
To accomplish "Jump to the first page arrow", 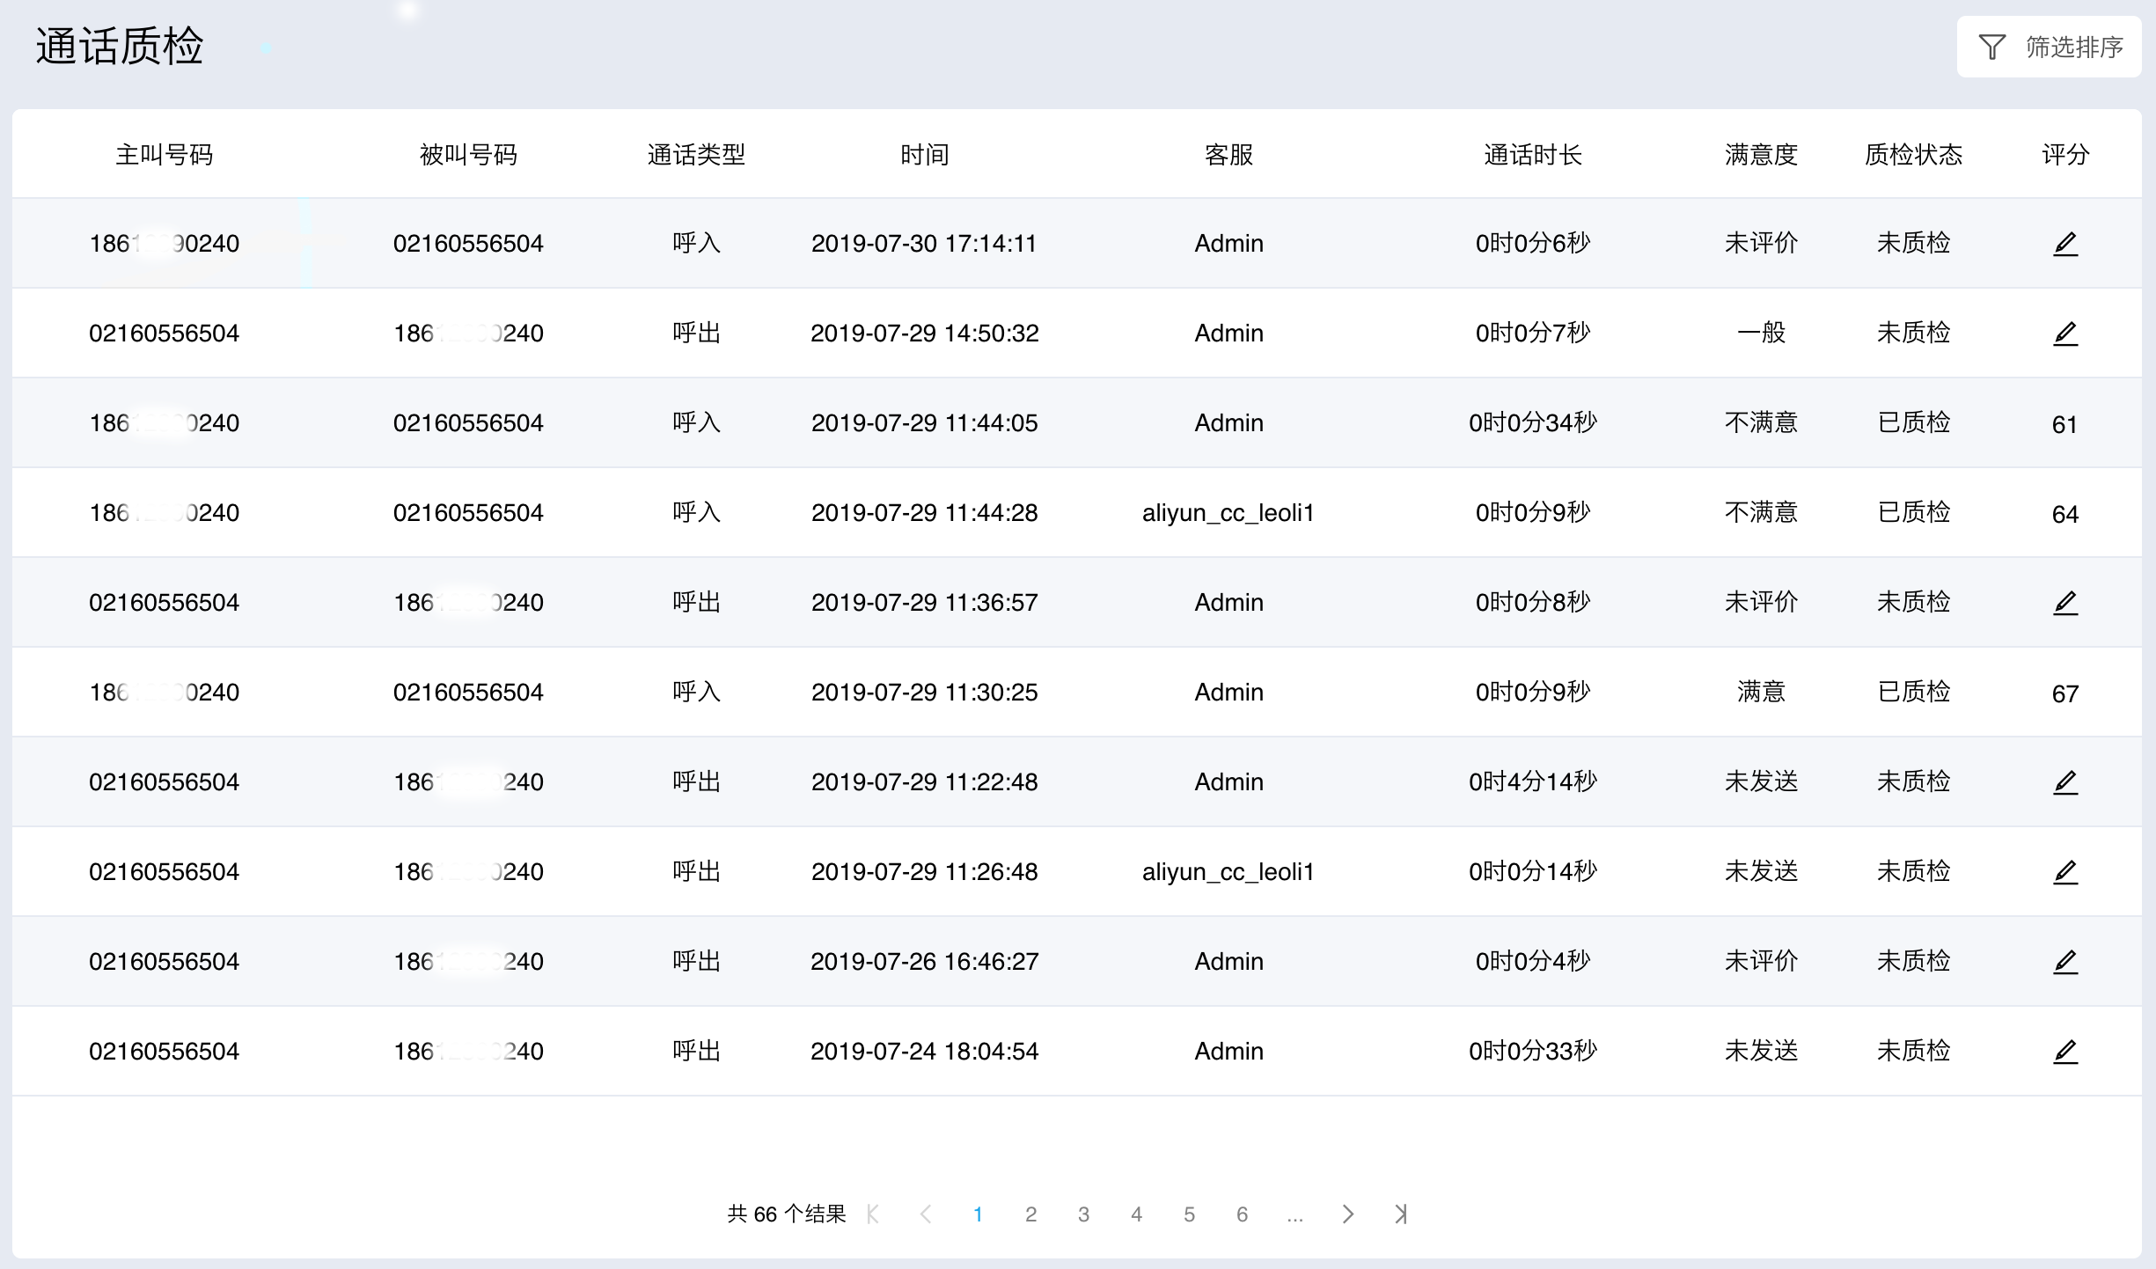I will pyautogui.click(x=873, y=1214).
